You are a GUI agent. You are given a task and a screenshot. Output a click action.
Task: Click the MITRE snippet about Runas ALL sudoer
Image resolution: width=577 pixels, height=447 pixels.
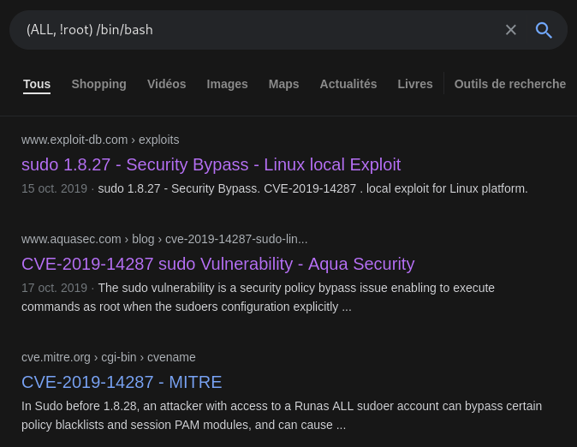click(281, 415)
